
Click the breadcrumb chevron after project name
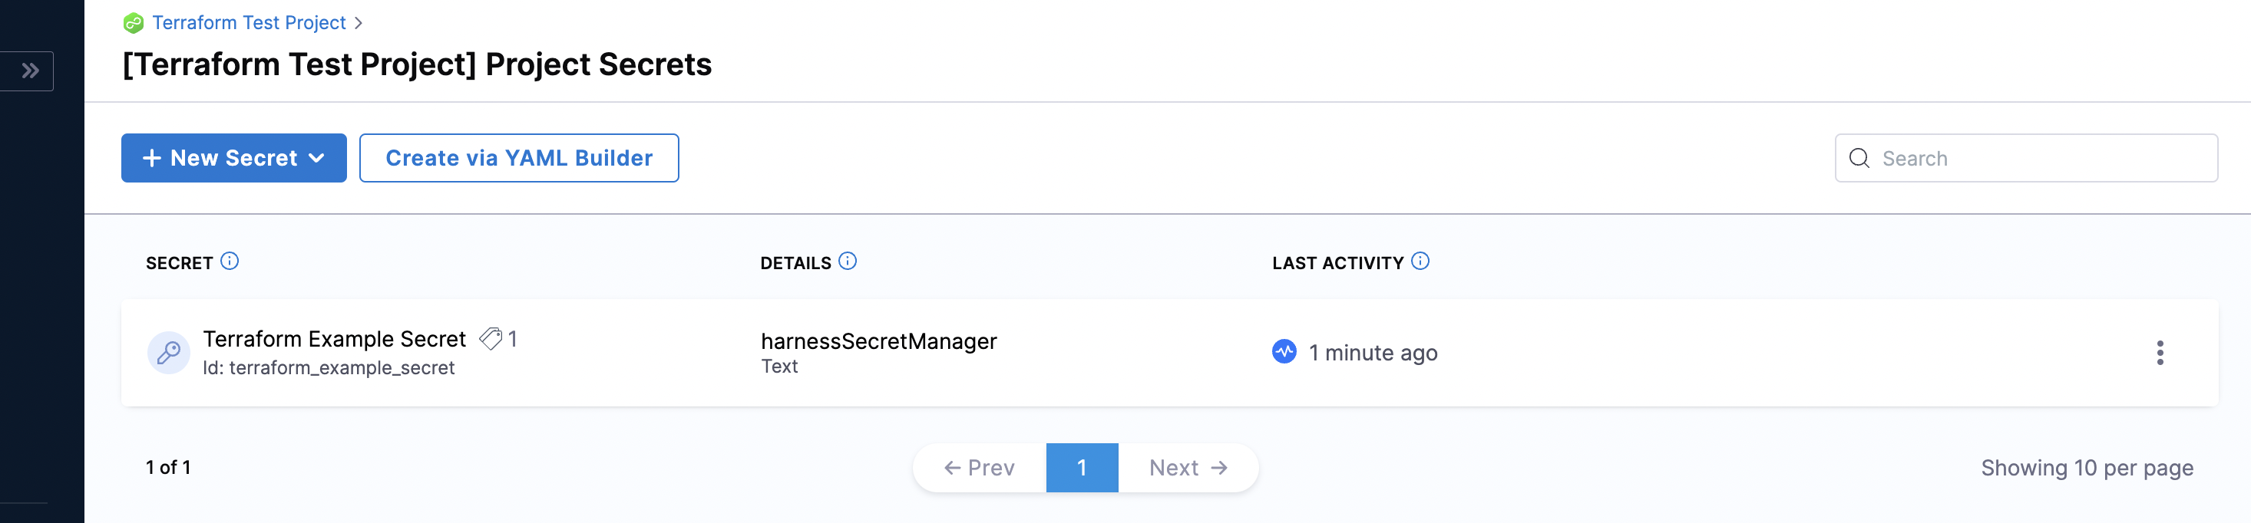click(359, 24)
